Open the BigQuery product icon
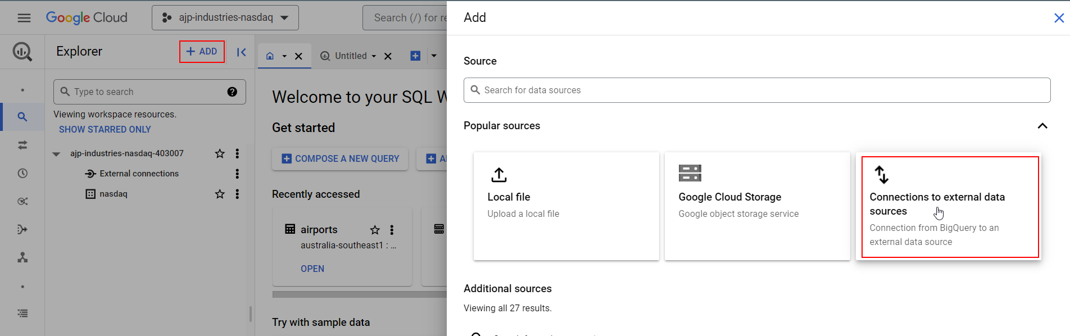 pyautogui.click(x=22, y=52)
